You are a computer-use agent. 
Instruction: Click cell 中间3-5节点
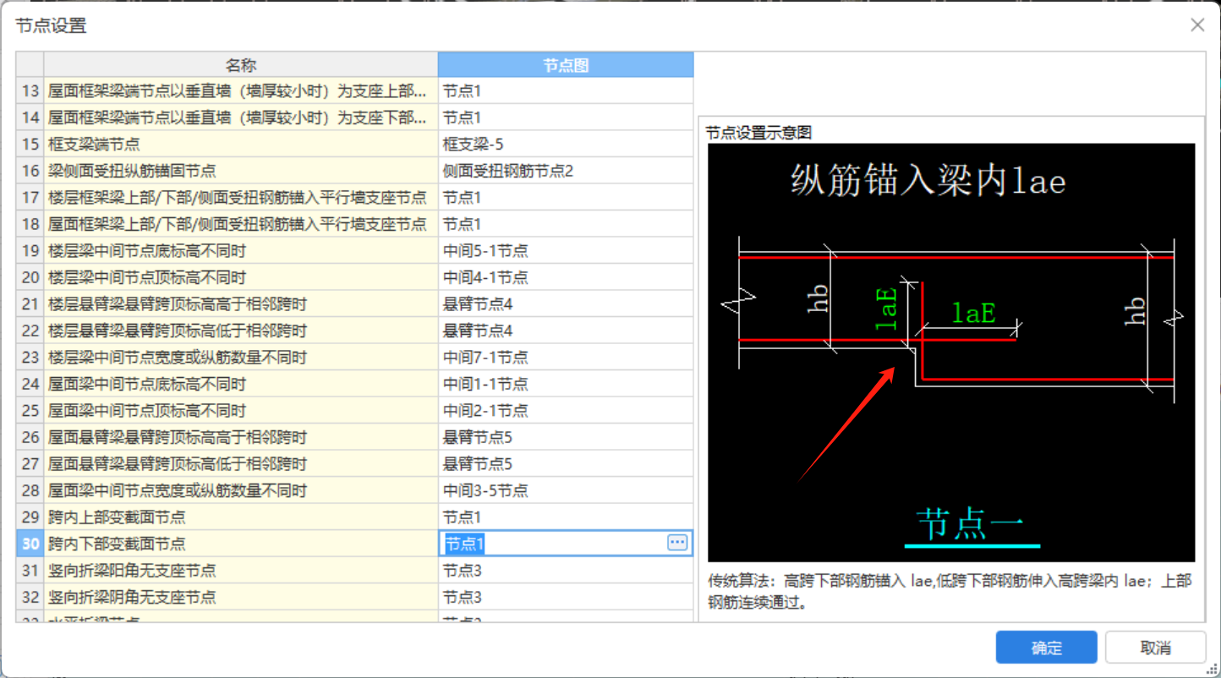click(566, 490)
